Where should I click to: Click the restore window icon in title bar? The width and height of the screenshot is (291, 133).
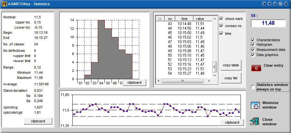(280, 4)
